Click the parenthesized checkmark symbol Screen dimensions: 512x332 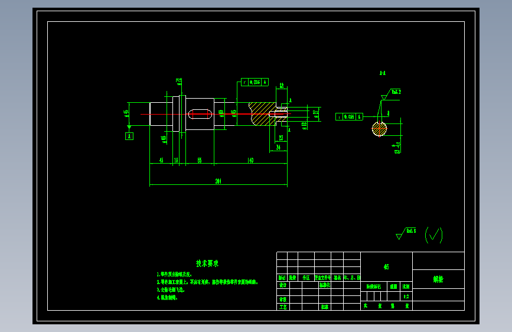(x=434, y=235)
